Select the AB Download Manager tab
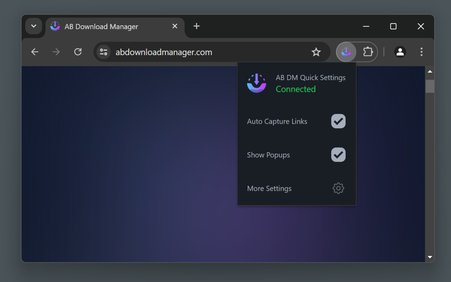Viewport: 451px width, 282px height. [101, 26]
